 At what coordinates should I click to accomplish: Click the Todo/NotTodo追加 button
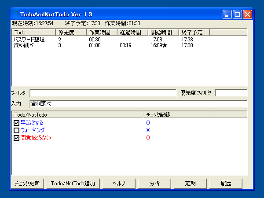click(73, 183)
